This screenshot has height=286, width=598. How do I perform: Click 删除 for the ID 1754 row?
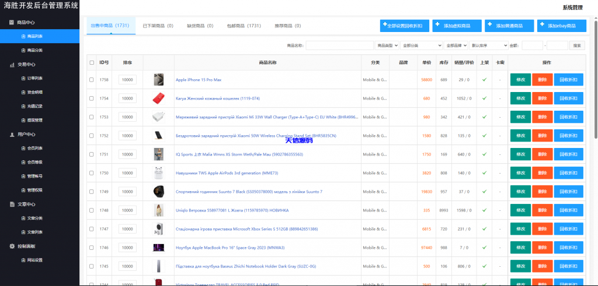click(543, 98)
